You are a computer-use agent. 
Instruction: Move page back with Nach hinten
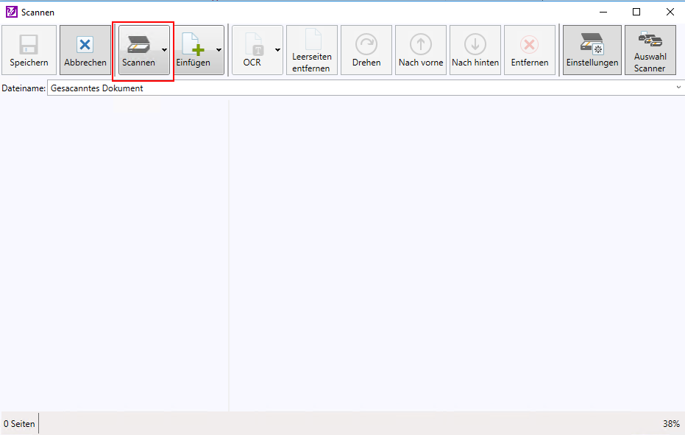tap(475, 45)
